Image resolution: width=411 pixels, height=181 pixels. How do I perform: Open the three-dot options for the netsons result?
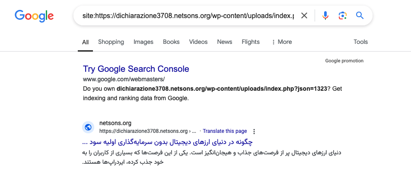coord(254,131)
